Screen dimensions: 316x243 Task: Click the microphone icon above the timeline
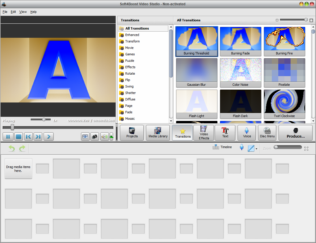coord(241,147)
